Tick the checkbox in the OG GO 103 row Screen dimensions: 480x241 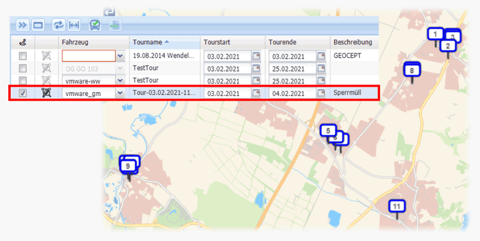(x=23, y=68)
